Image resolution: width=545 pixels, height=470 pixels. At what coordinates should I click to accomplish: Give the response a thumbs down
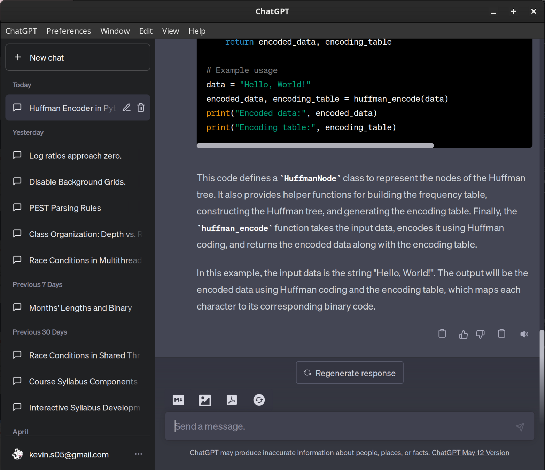[x=480, y=334]
